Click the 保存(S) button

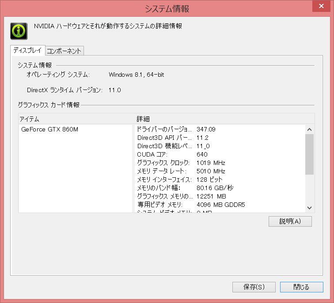(254, 287)
